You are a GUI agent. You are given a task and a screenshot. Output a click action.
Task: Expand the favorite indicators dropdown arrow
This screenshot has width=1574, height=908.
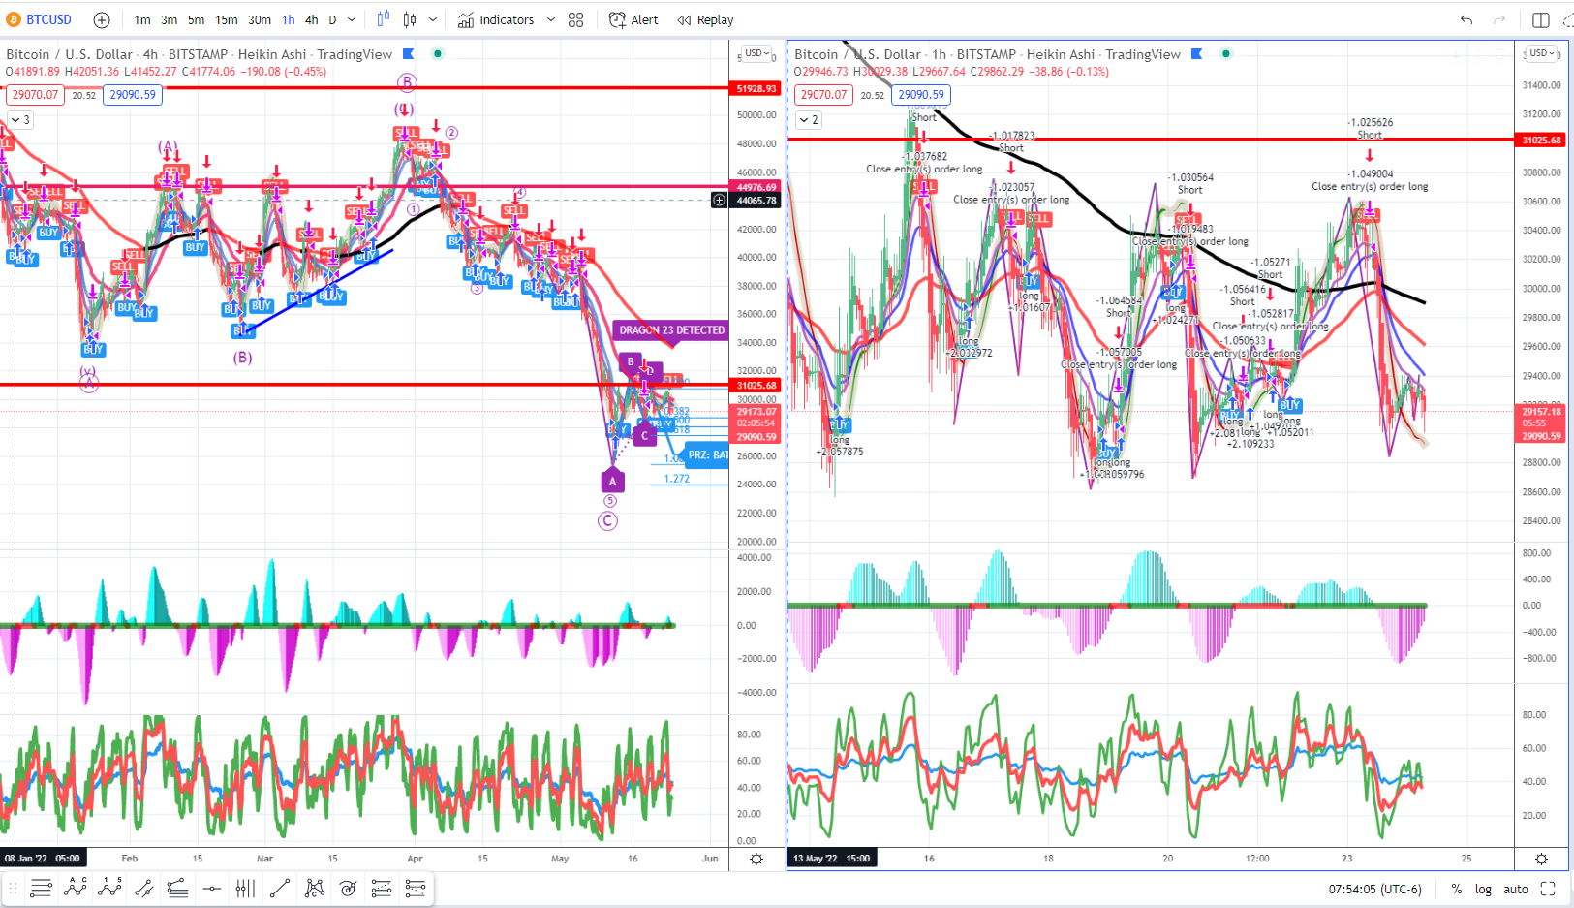click(551, 19)
